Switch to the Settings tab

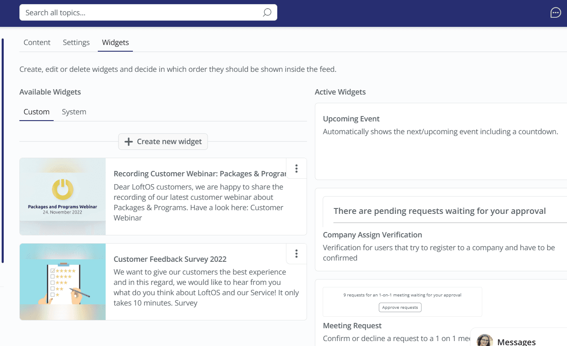click(x=76, y=43)
